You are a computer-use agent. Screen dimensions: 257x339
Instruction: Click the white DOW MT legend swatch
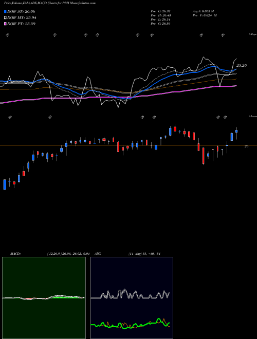[x=5, y=18]
